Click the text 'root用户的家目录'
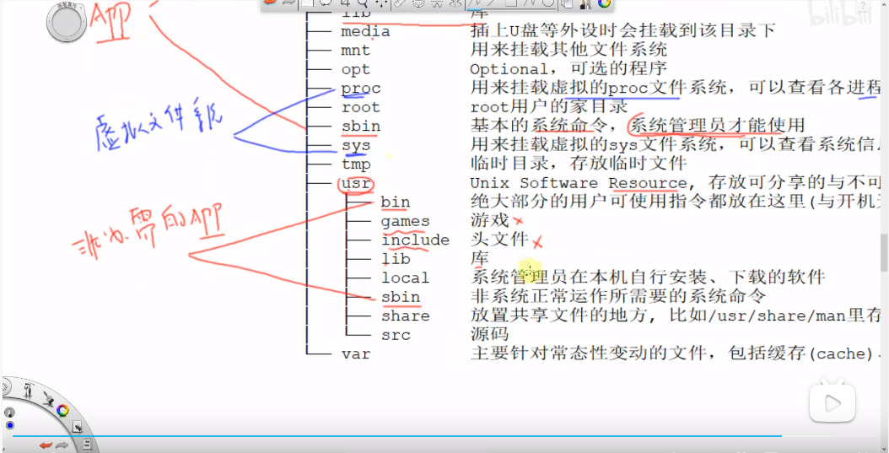Image resolution: width=889 pixels, height=453 pixels. [x=549, y=106]
